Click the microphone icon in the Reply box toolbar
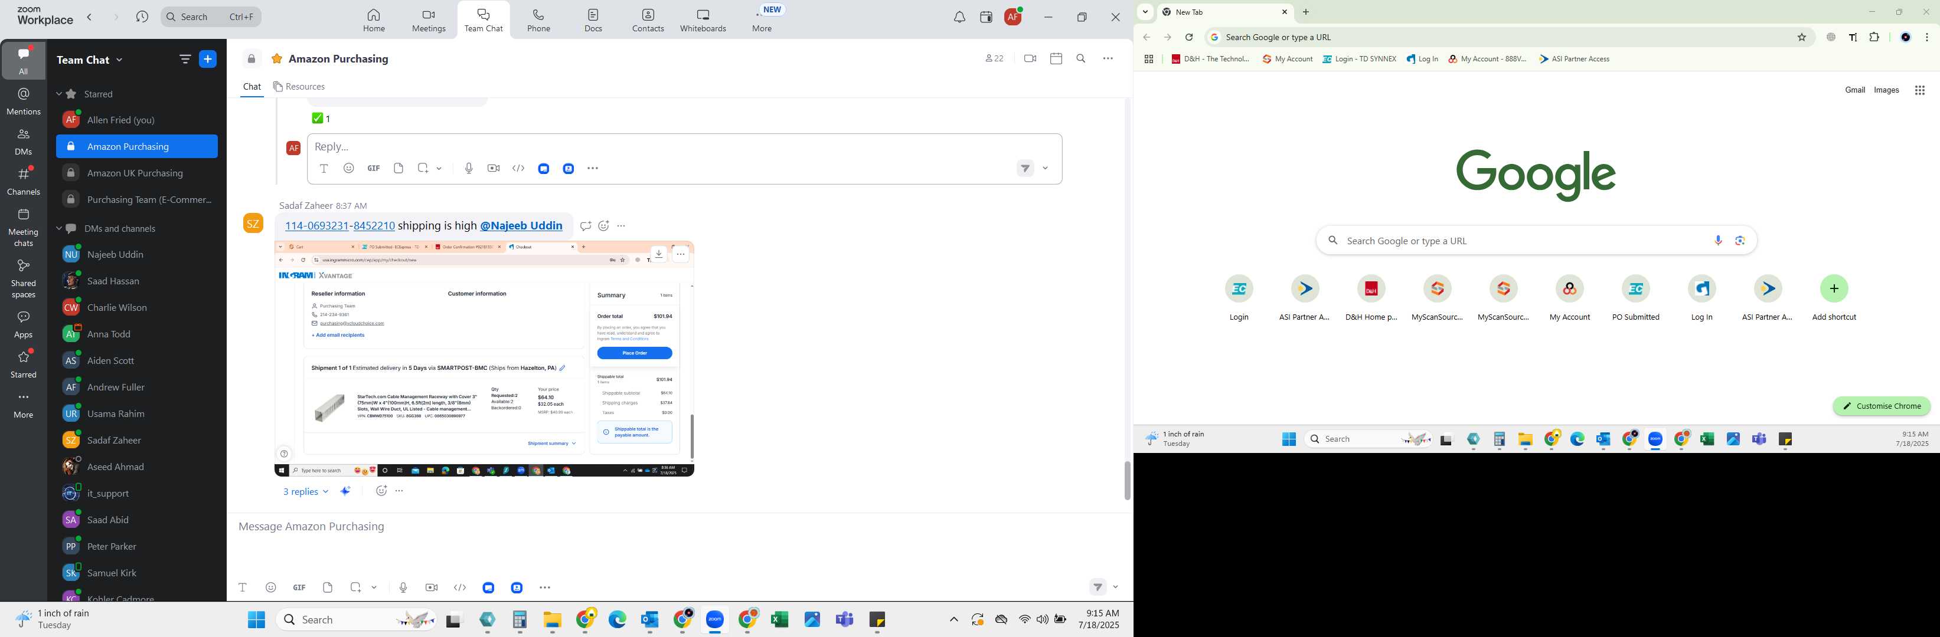1940x637 pixels. (x=468, y=169)
